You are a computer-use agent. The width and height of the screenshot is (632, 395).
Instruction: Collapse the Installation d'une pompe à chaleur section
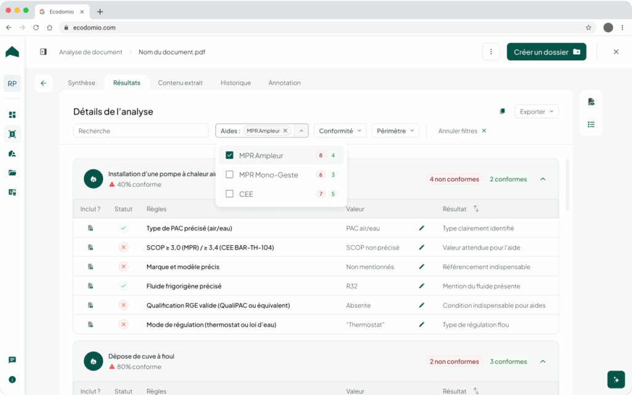pyautogui.click(x=543, y=179)
